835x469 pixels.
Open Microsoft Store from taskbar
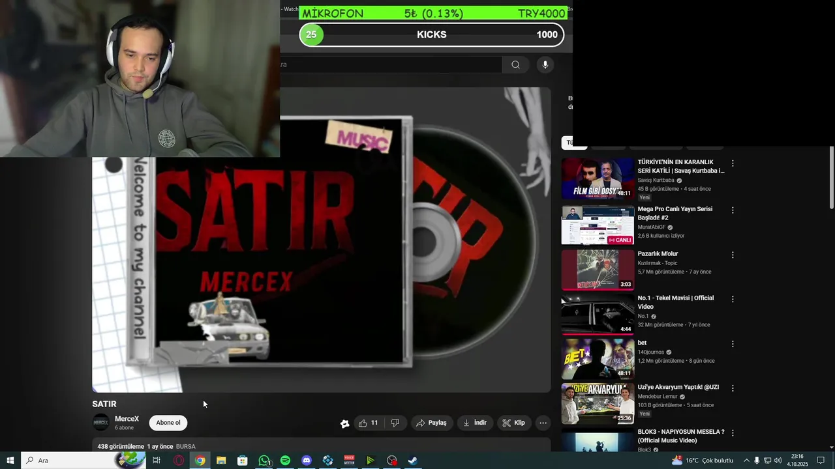[243, 461]
